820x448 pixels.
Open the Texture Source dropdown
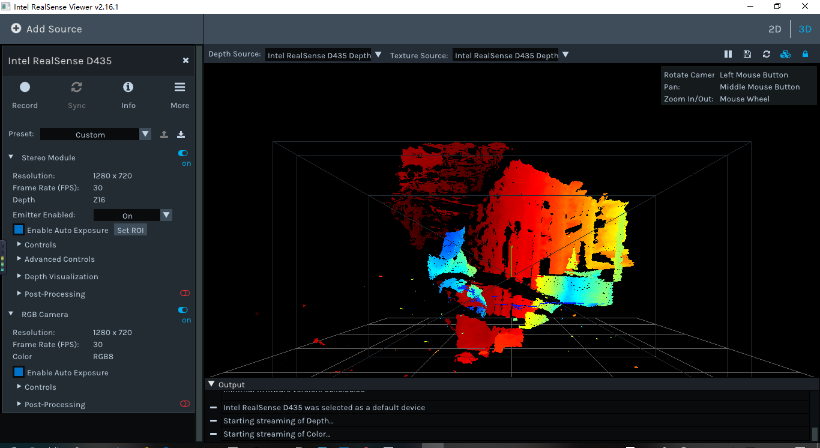(x=511, y=55)
